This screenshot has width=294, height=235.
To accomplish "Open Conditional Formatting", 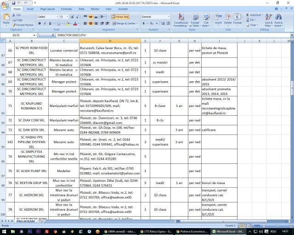I will pos(181,20).
